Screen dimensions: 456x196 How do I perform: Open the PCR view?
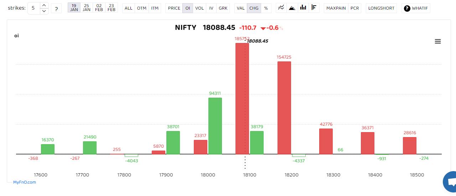click(x=355, y=8)
